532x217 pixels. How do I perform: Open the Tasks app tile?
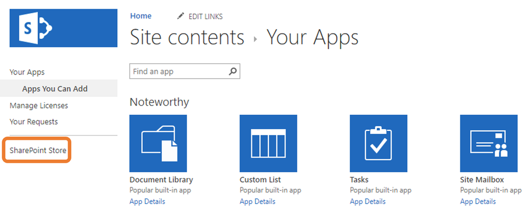(379, 144)
